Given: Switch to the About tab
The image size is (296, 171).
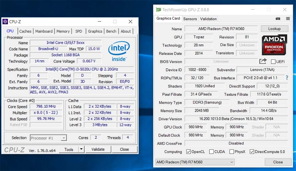Looking at the screenshot, I should (126, 31).
